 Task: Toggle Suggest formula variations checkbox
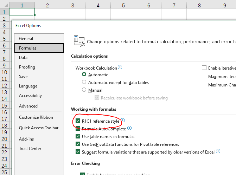tap(78, 152)
